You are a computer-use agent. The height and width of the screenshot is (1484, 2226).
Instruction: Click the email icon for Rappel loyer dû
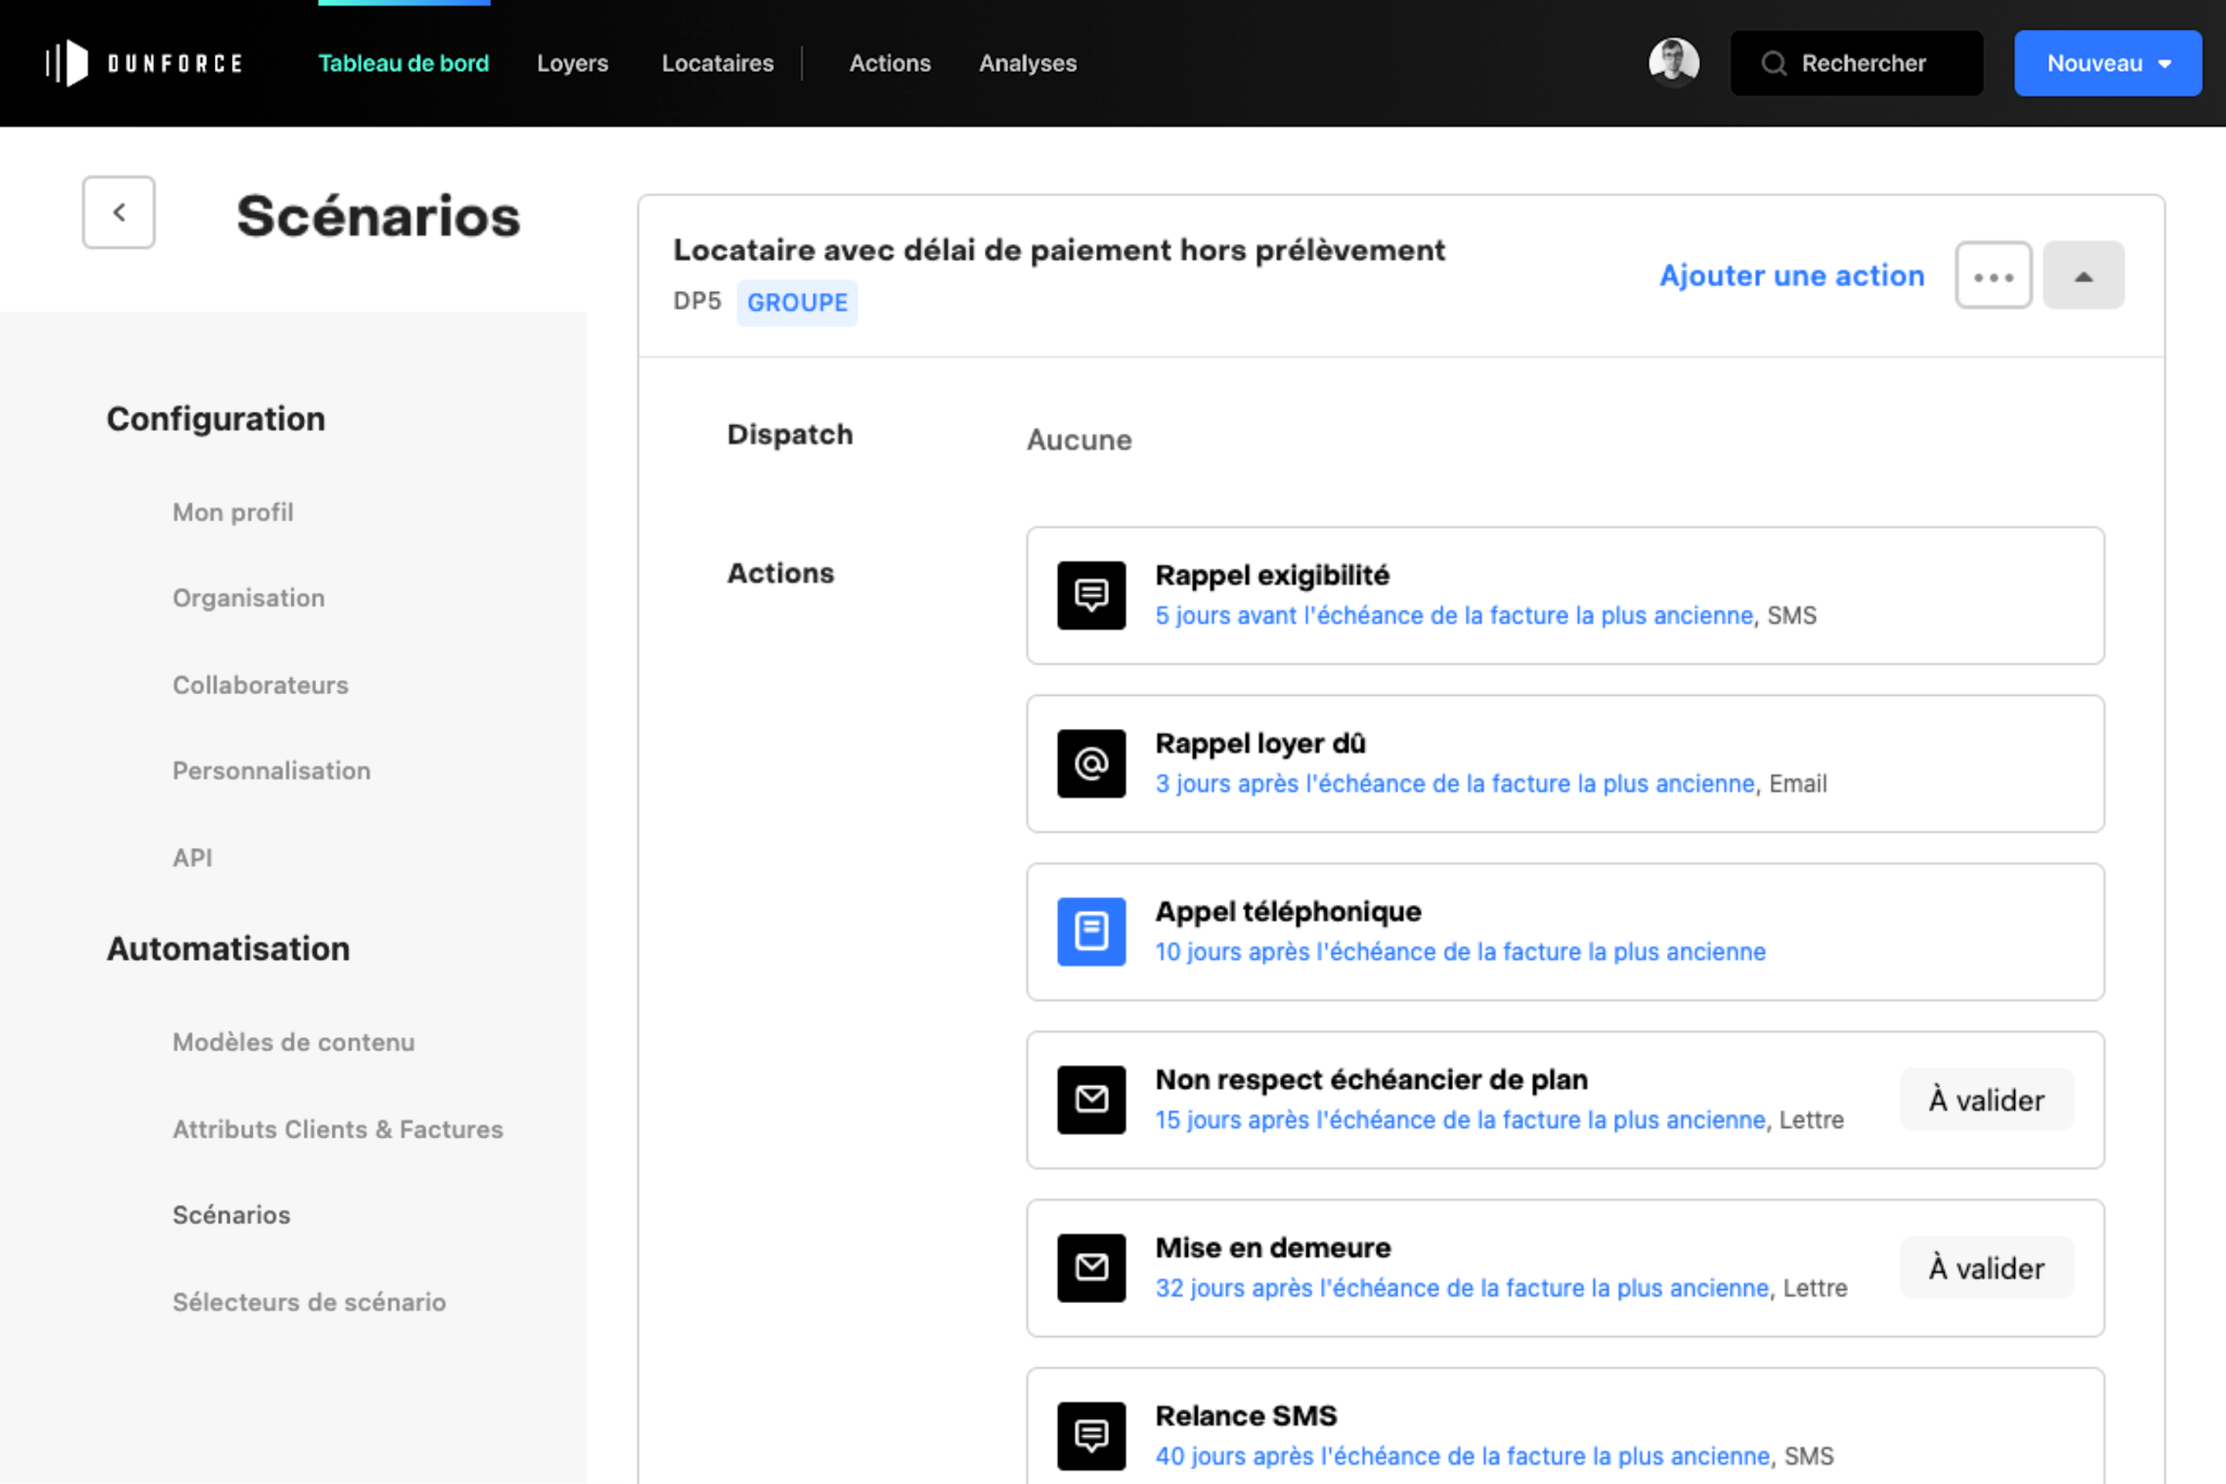pos(1091,764)
